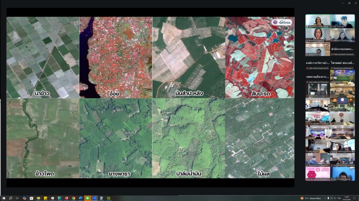Launch Firefox from the taskbar
Image resolution: width=359 pixels, height=201 pixels.
click(67, 198)
